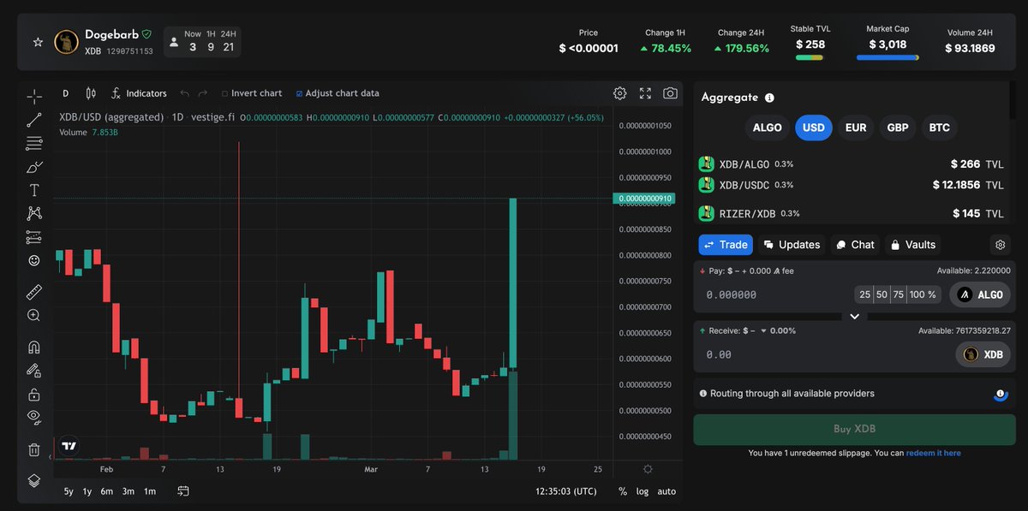Select the ALGO aggregate currency
Image resolution: width=1028 pixels, height=511 pixels.
click(x=767, y=128)
